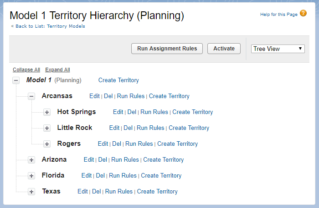Open the Tree View dropdown
Screen dimensions: 319x208
click(278, 49)
